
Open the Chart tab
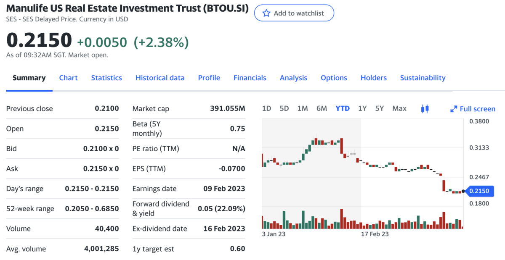(68, 78)
